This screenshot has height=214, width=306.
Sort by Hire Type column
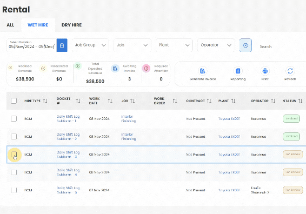[45, 101]
